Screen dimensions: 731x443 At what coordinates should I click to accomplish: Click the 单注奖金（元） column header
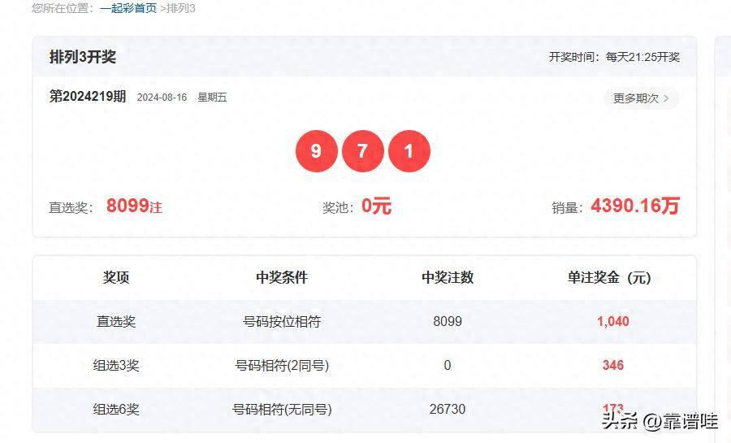pos(609,277)
